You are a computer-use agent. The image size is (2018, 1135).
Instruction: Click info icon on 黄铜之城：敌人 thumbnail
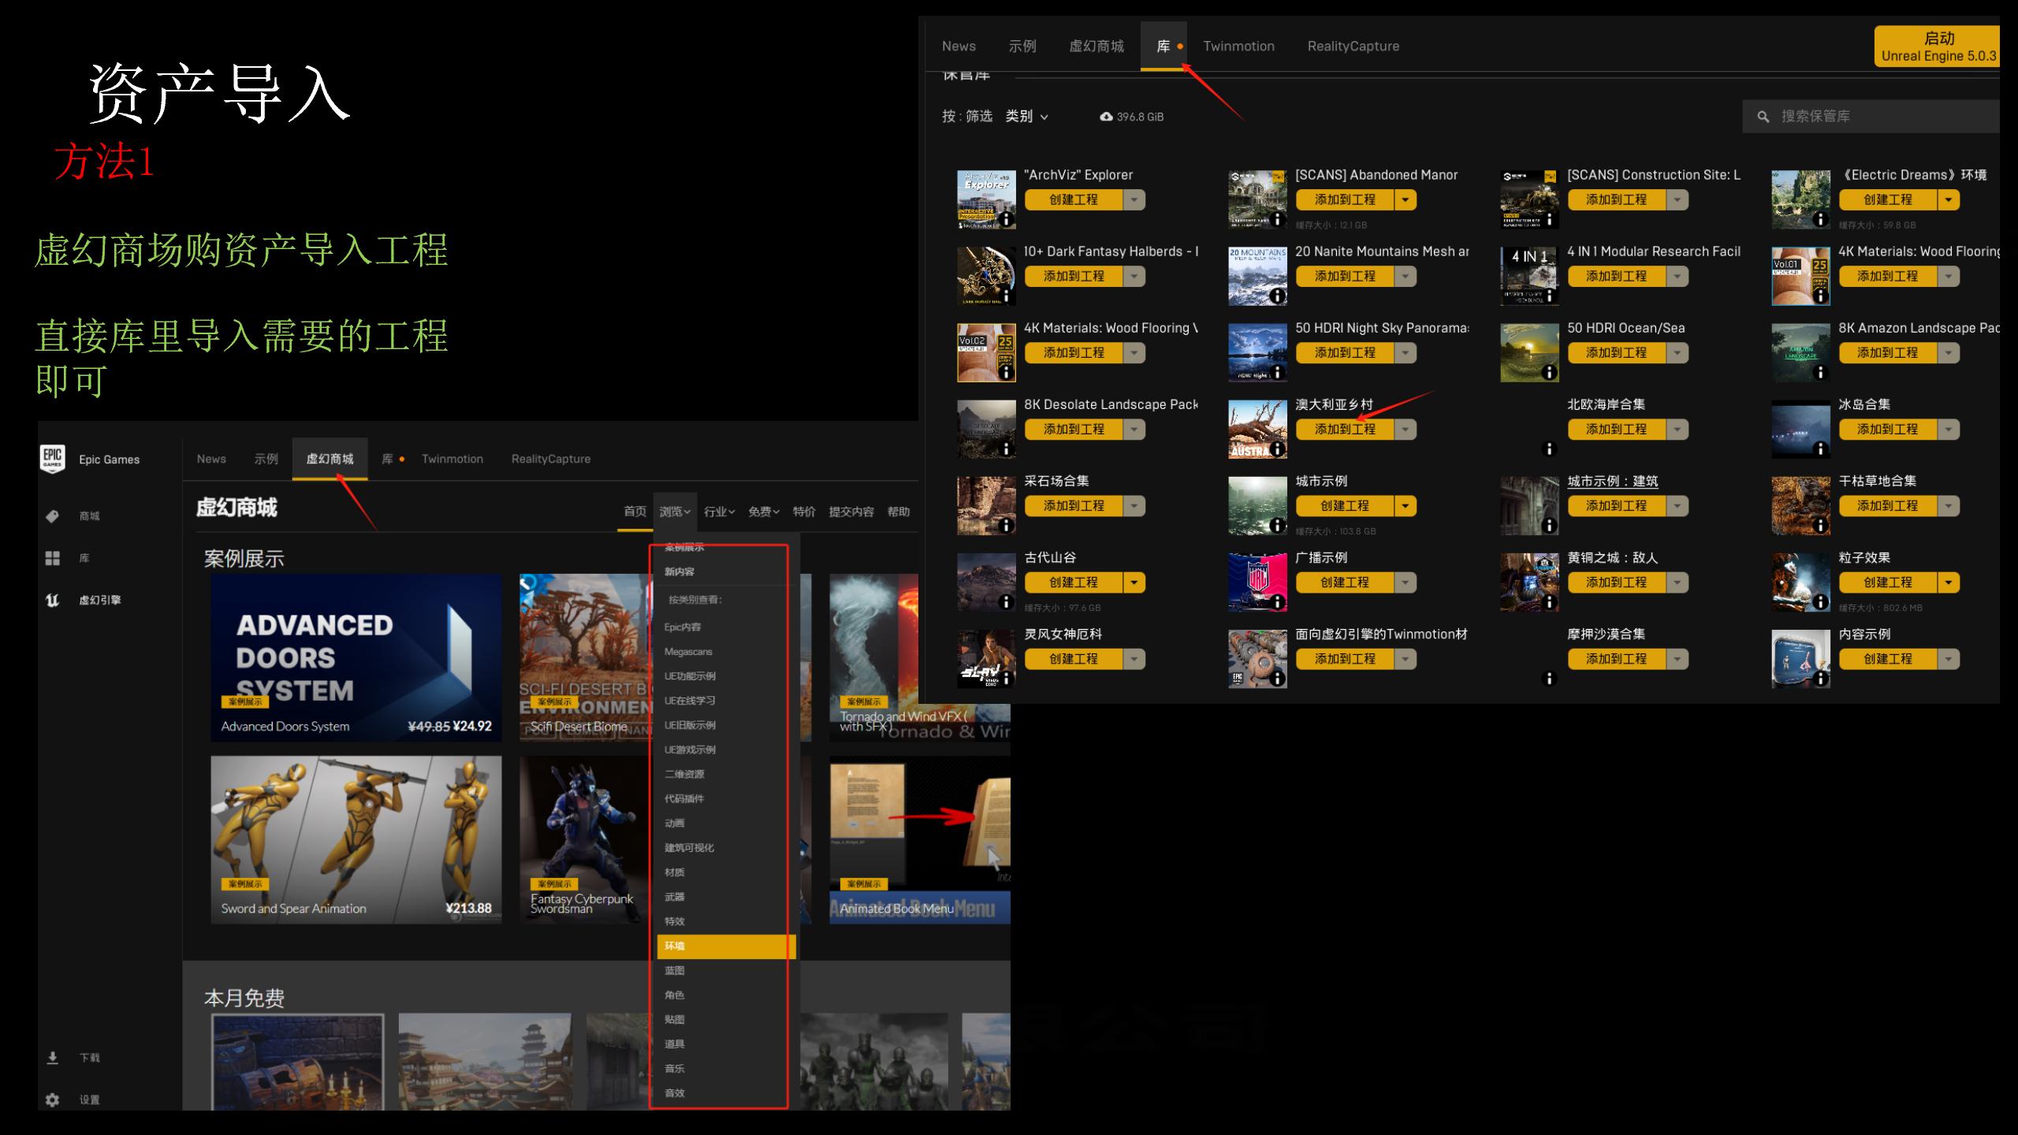[1549, 601]
